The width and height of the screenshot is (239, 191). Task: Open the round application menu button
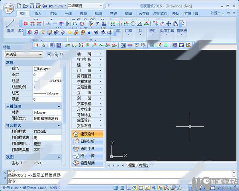pos(9,9)
